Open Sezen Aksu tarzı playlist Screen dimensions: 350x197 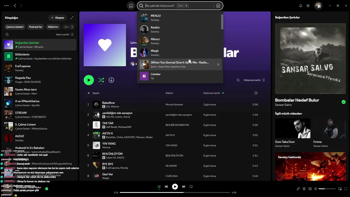click(40, 91)
